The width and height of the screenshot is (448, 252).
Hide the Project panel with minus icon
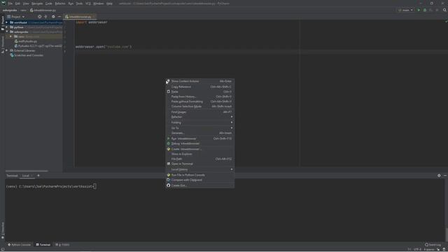[59, 17]
